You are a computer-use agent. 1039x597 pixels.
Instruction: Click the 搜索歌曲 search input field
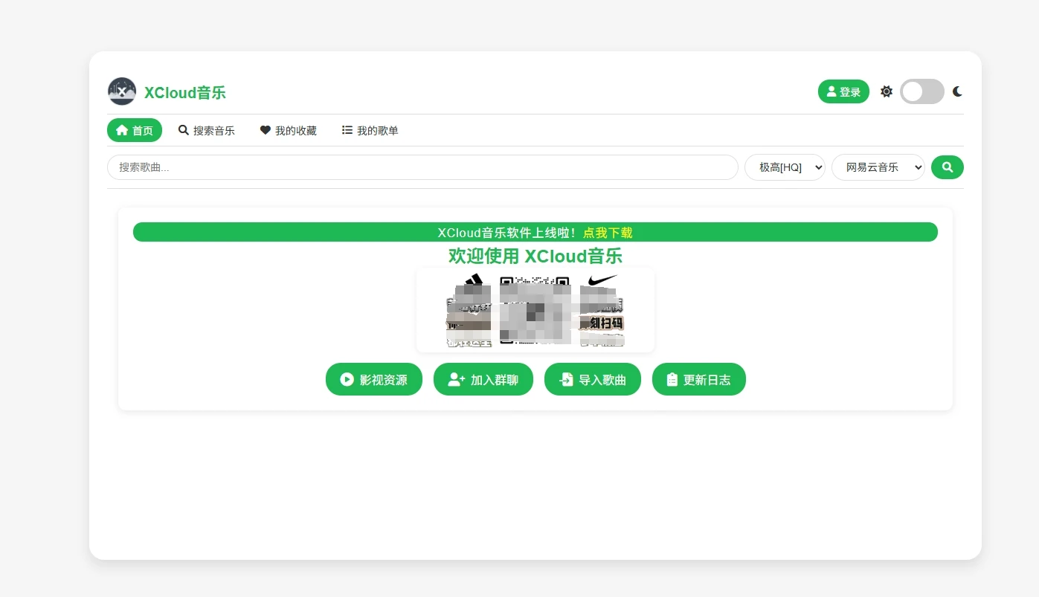(x=422, y=167)
